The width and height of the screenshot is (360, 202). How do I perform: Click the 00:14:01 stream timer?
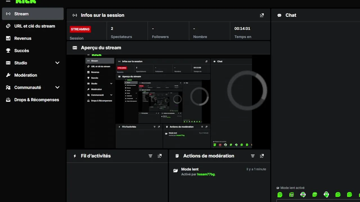click(242, 29)
